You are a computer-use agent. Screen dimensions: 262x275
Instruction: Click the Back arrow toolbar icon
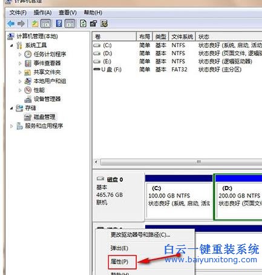11,24
